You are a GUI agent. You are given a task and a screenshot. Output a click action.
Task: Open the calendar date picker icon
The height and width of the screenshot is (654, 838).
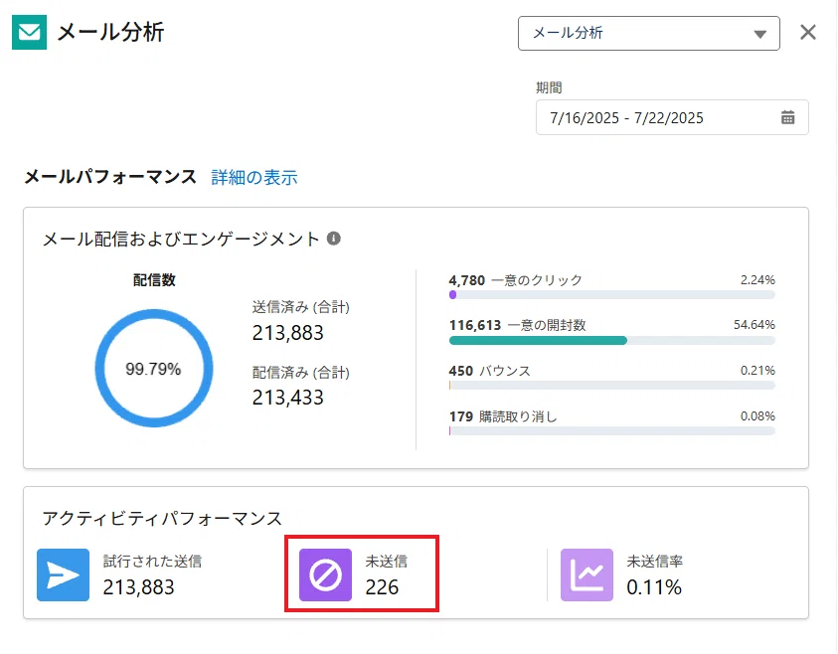click(x=787, y=117)
